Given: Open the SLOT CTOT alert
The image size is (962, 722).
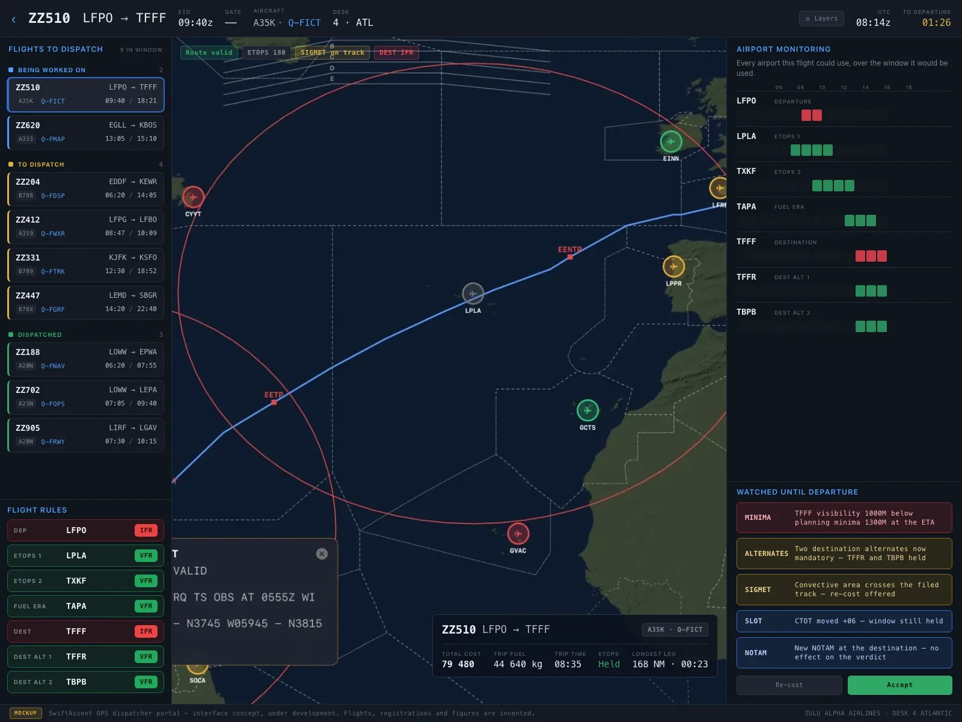Looking at the screenshot, I should pyautogui.click(x=844, y=622).
